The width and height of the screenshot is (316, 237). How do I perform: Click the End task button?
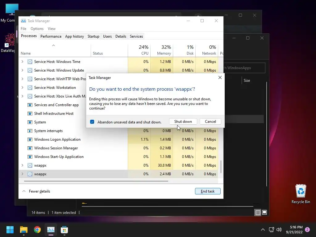(x=208, y=191)
